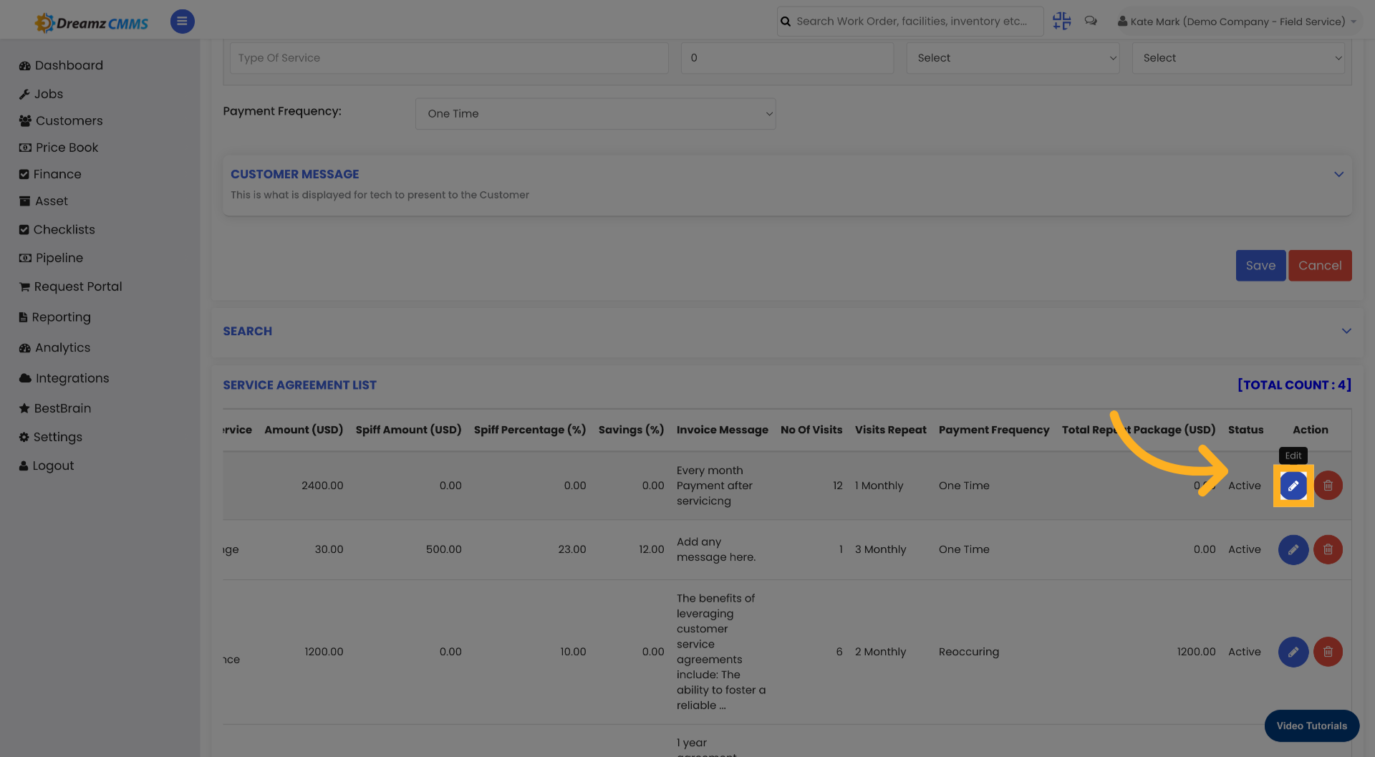Viewport: 1375px width, 757px height.
Task: Click the Every month Payment after servicicng cell
Action: click(714, 486)
